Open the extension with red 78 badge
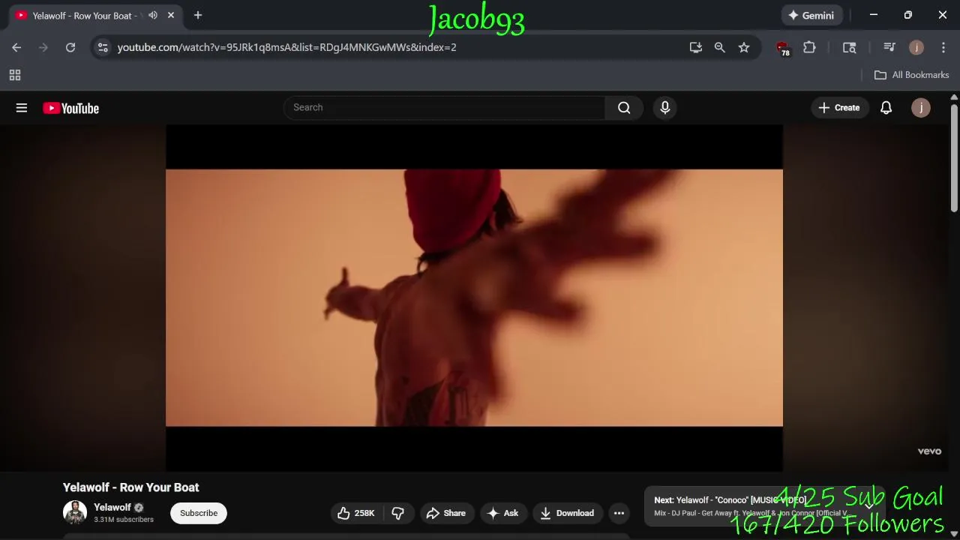Image resolution: width=960 pixels, height=540 pixels. pos(783,48)
